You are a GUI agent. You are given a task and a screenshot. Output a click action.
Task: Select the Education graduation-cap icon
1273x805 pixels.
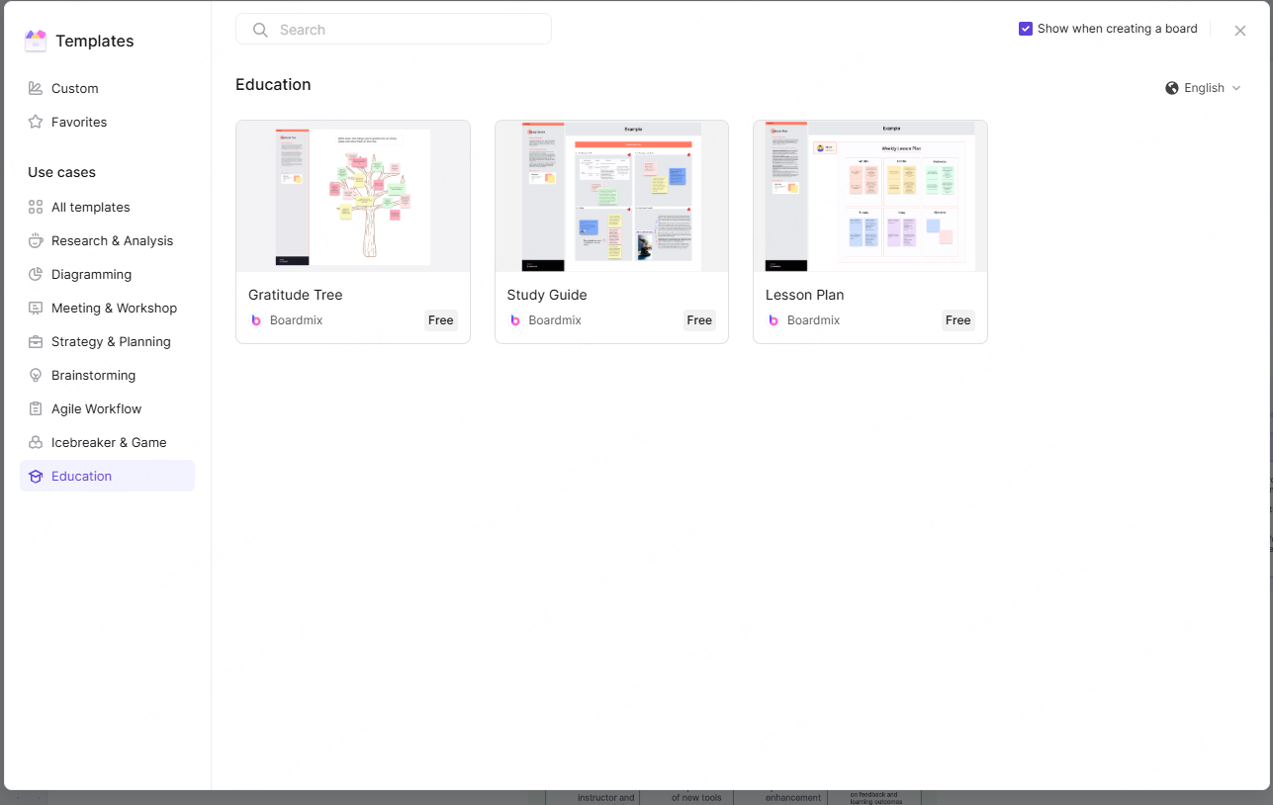pyautogui.click(x=34, y=476)
